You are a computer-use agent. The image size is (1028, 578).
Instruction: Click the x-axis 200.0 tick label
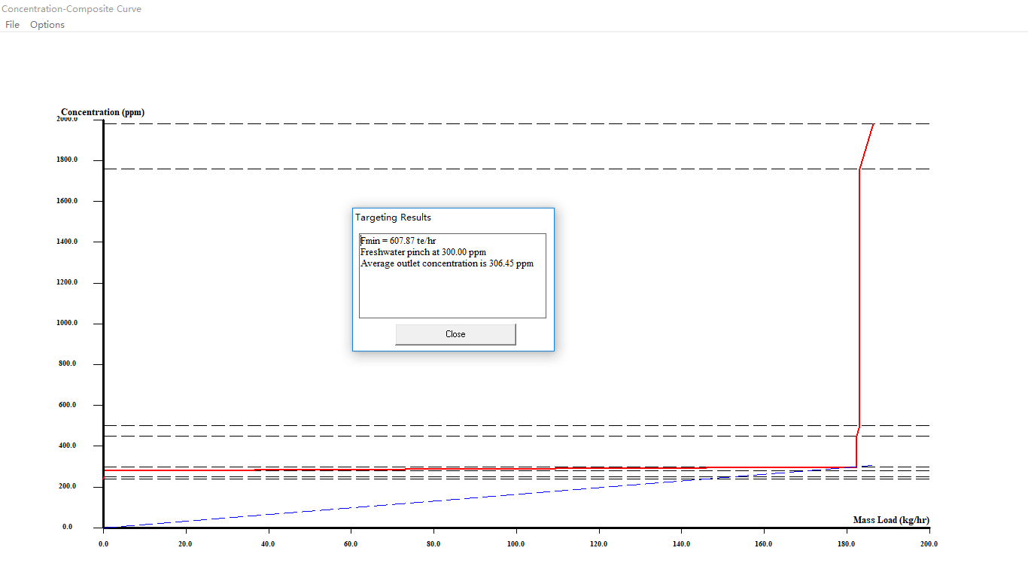(x=929, y=543)
